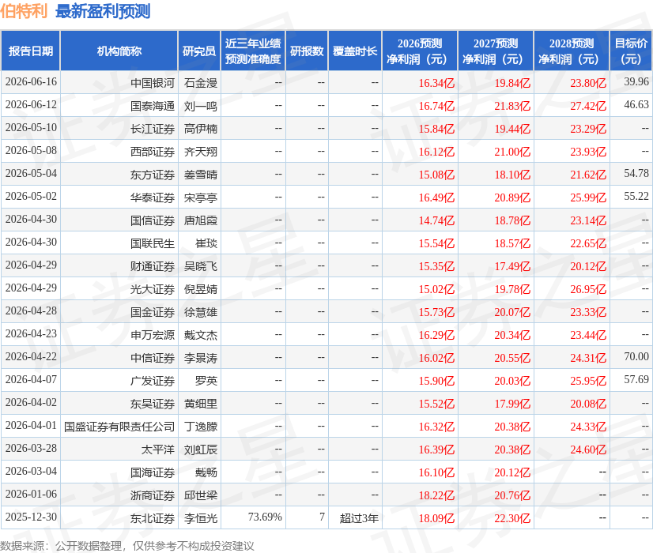
Task: Click analyst name 李景涛
Action: (201, 358)
